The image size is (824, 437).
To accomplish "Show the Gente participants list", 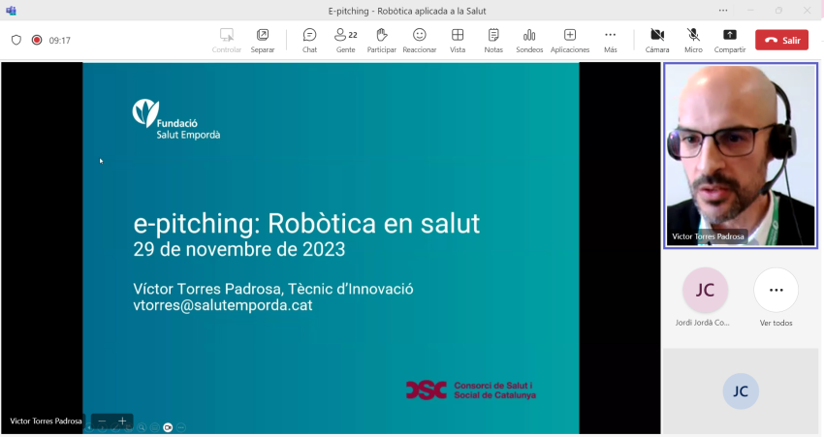I will click(345, 40).
